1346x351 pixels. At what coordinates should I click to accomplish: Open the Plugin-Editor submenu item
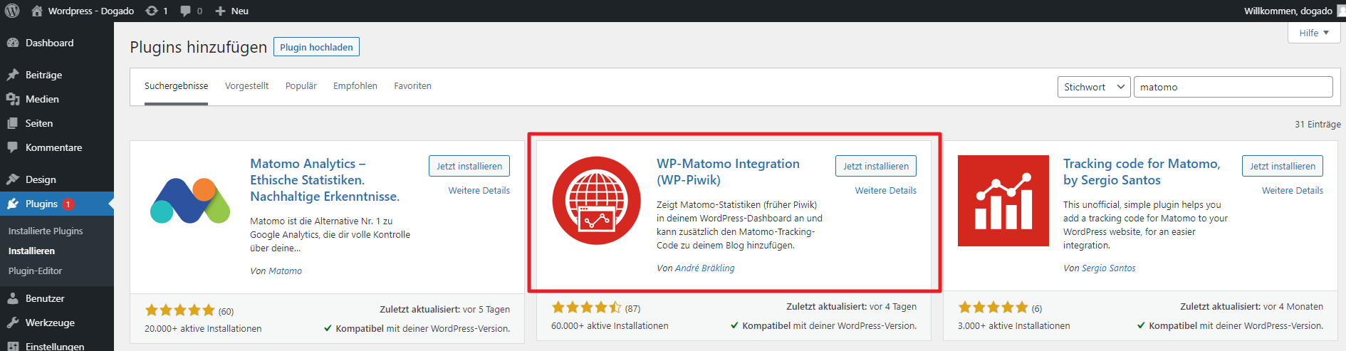point(35,271)
